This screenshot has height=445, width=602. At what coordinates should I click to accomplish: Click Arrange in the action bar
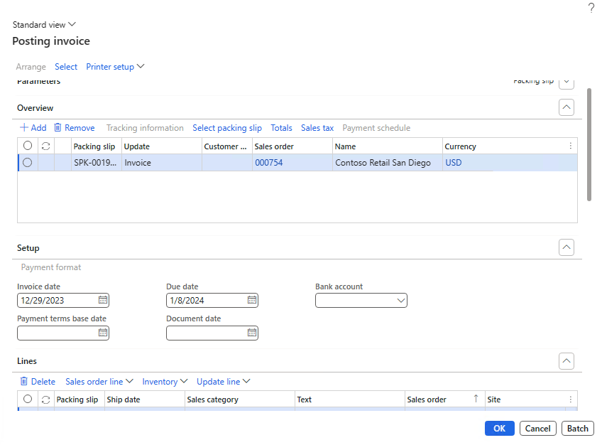point(31,67)
